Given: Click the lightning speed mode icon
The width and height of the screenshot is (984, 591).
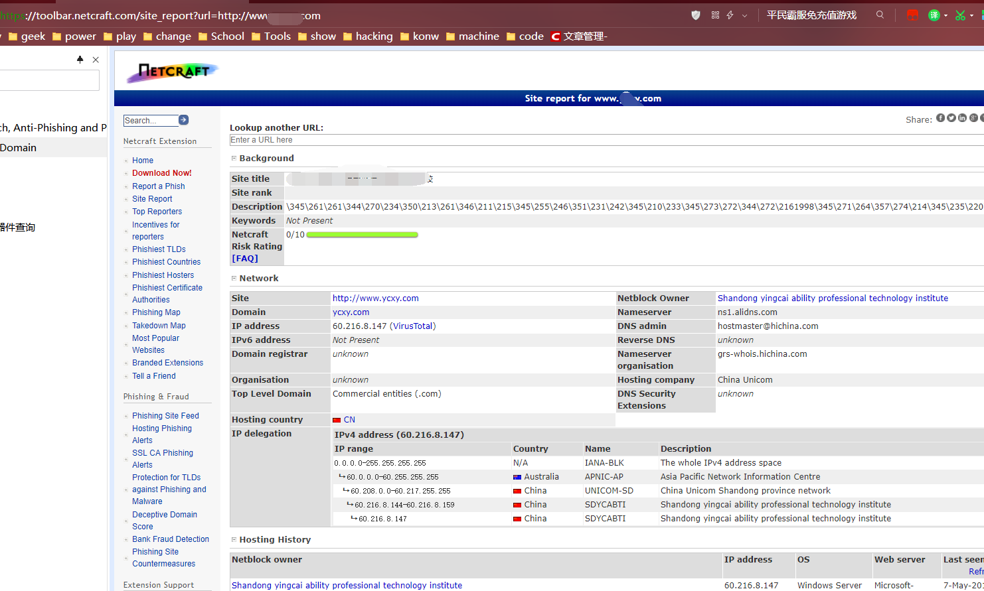Looking at the screenshot, I should (x=730, y=15).
